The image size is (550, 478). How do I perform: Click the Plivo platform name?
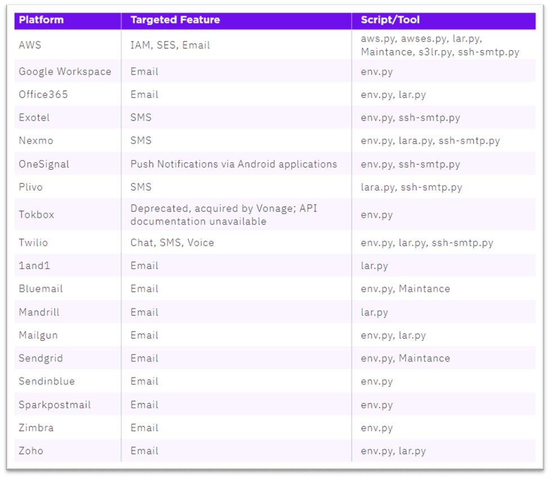pos(30,187)
